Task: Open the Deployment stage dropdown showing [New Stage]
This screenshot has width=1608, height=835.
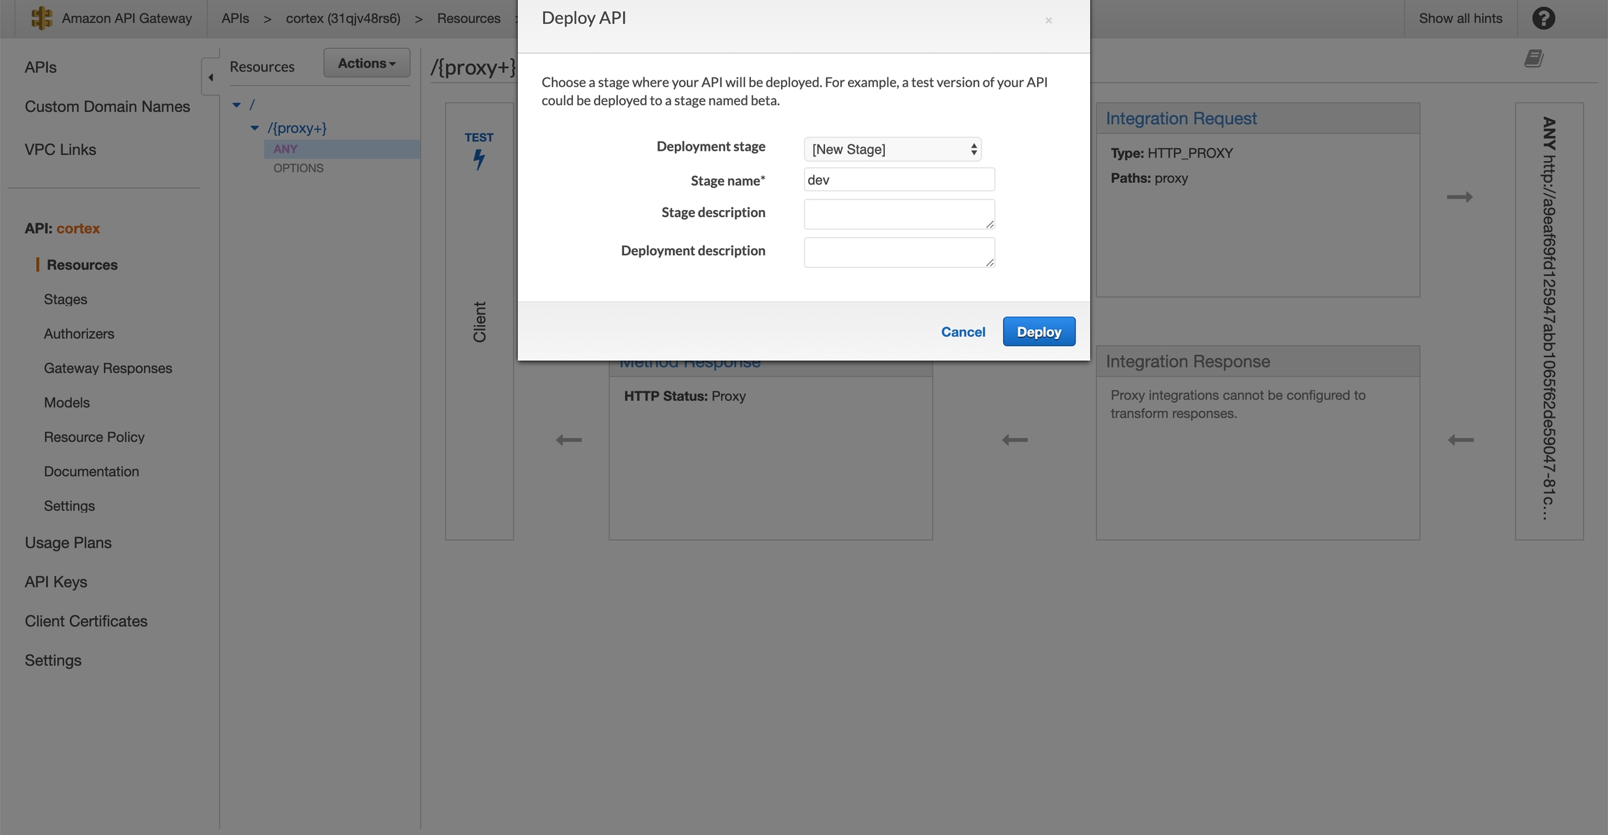Action: click(x=893, y=149)
